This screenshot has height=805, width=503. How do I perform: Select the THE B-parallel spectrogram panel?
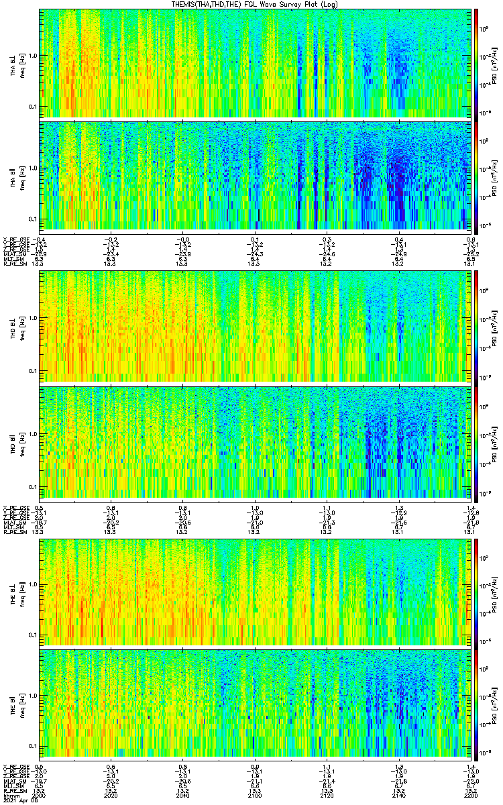point(255,704)
